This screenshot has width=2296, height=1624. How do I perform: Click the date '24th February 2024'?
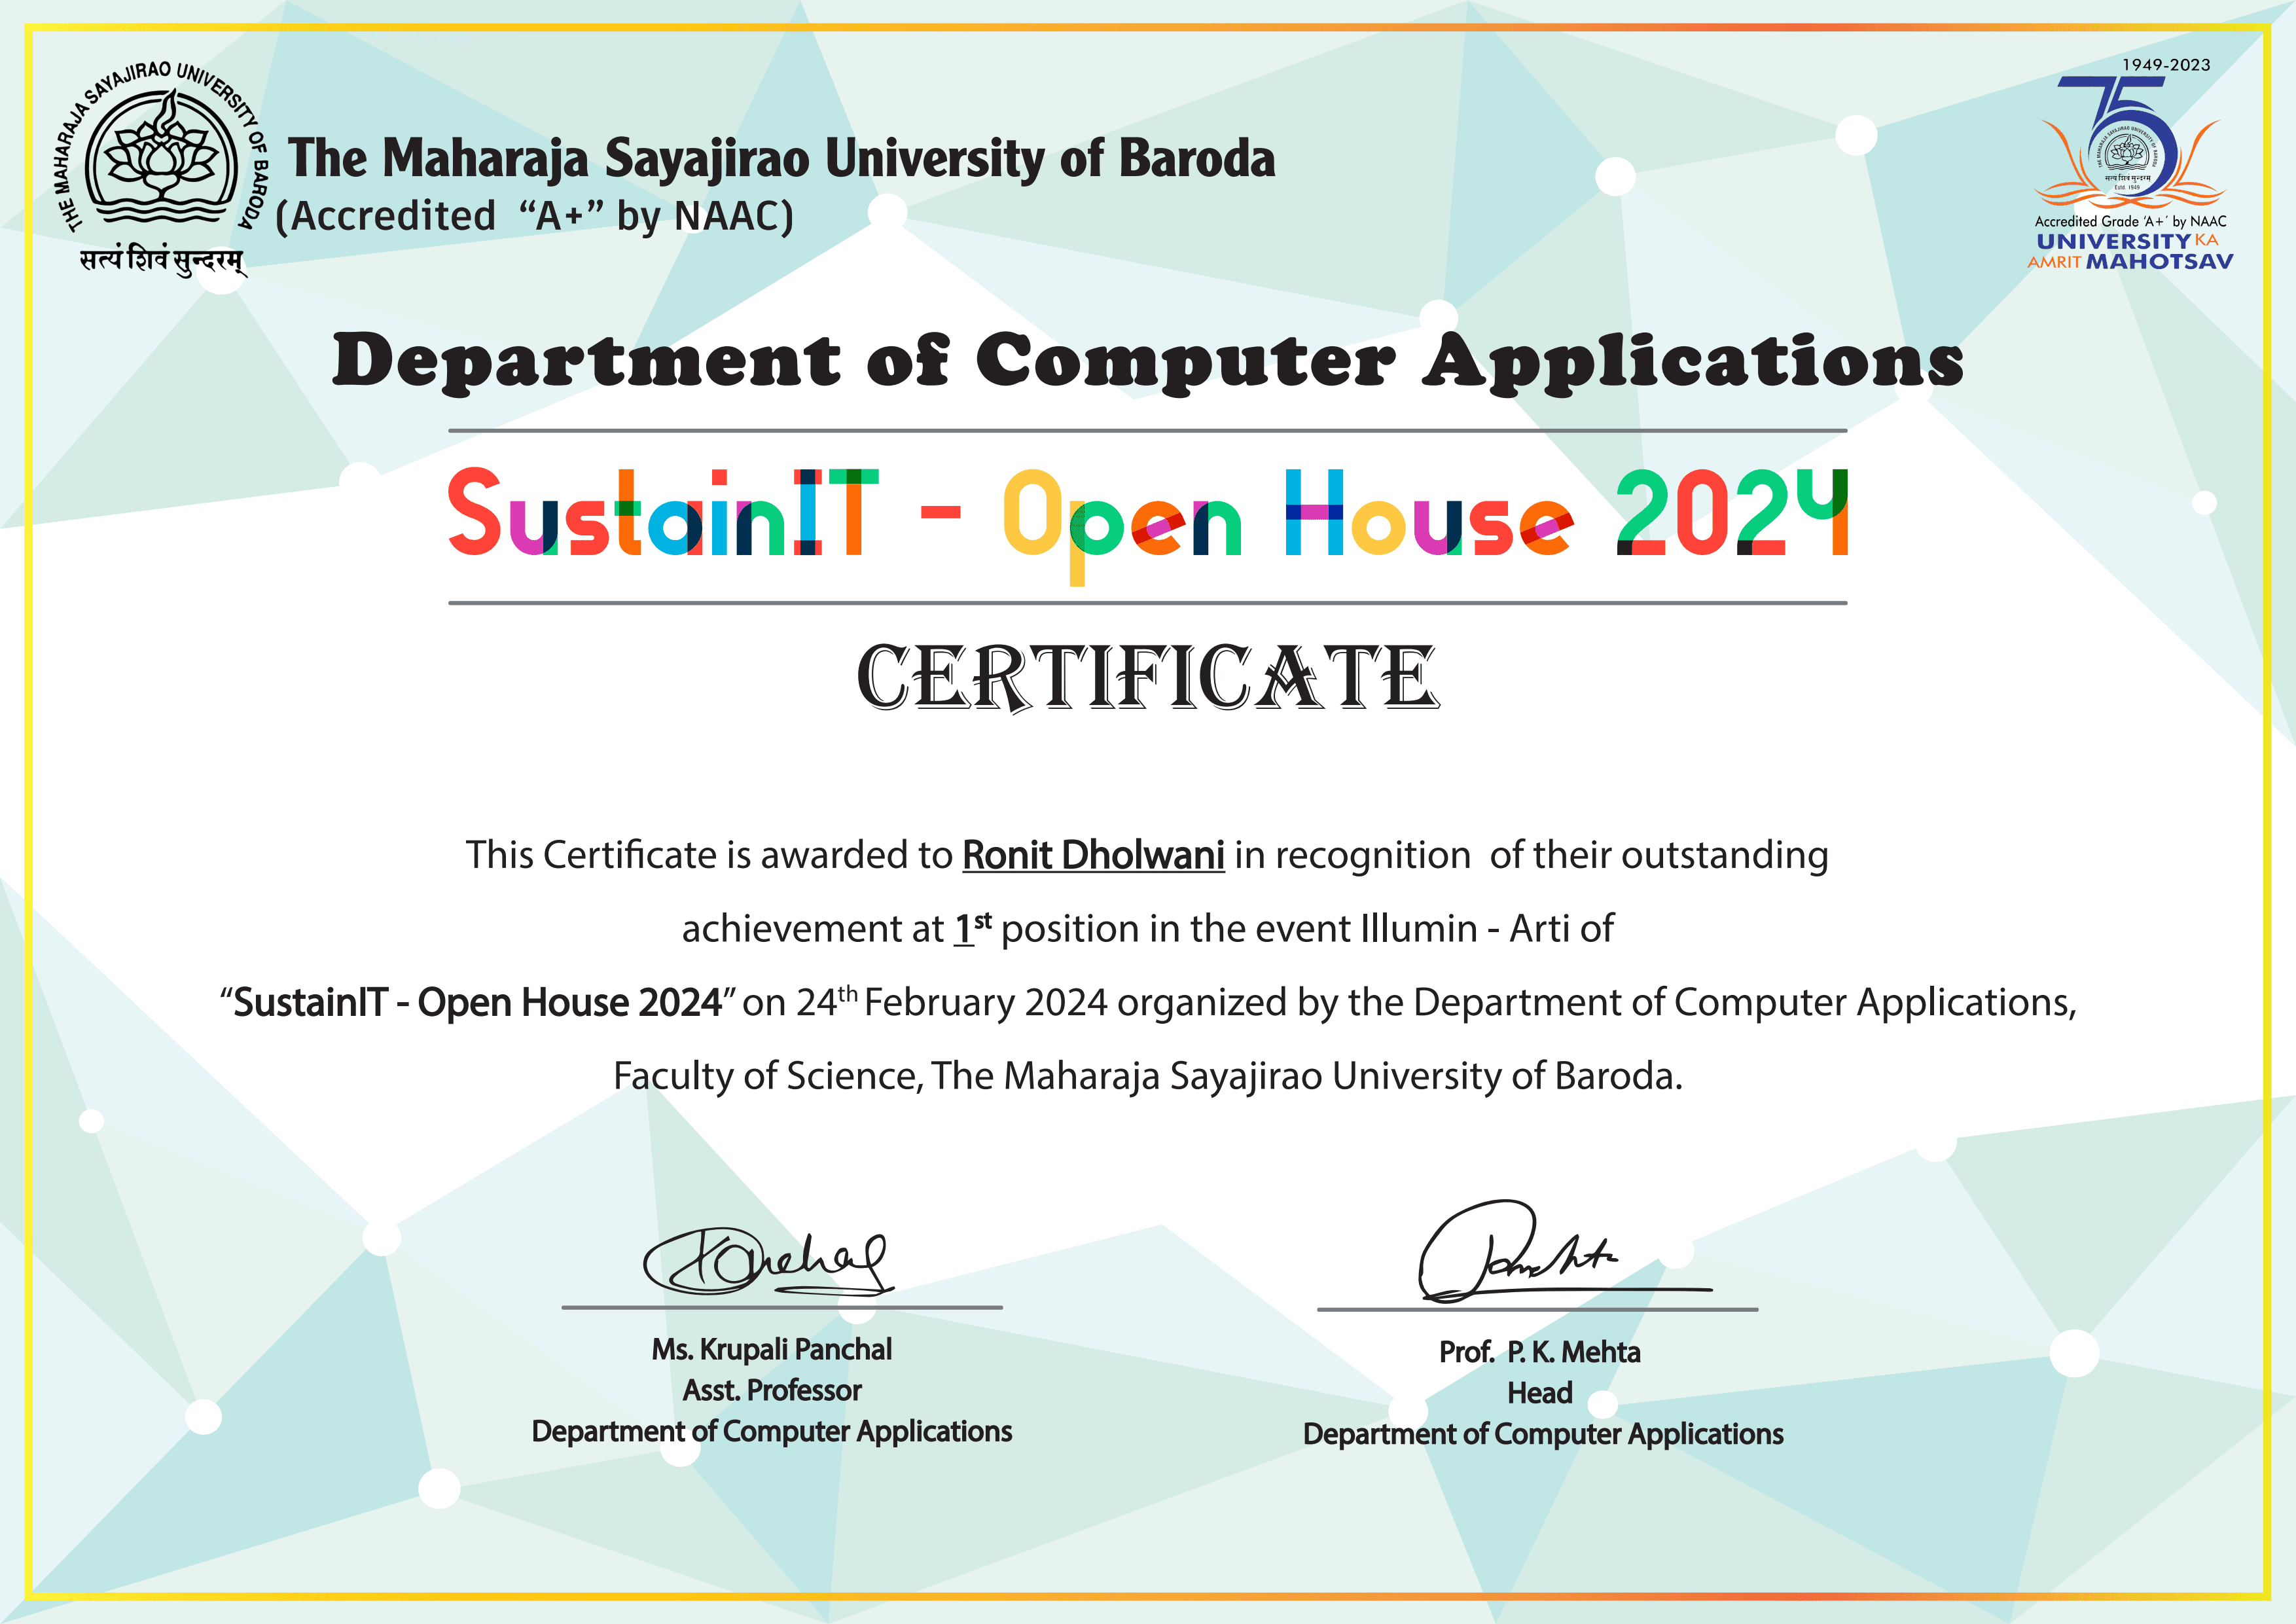point(952,1002)
